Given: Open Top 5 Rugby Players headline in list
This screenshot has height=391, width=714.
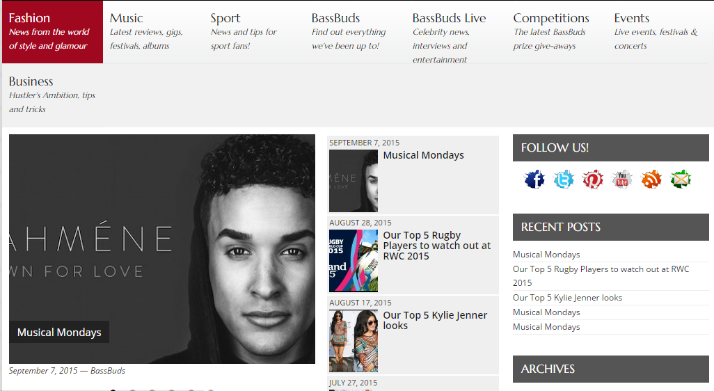Looking at the screenshot, I should tap(437, 246).
